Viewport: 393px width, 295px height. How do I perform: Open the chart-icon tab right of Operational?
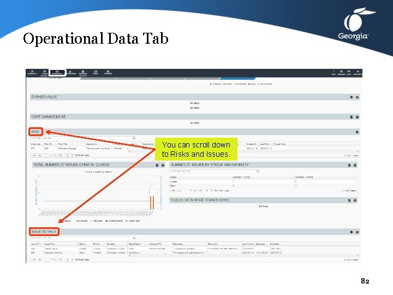click(x=70, y=73)
